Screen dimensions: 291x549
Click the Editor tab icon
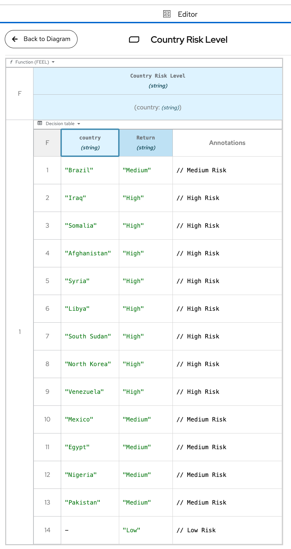pos(167,14)
